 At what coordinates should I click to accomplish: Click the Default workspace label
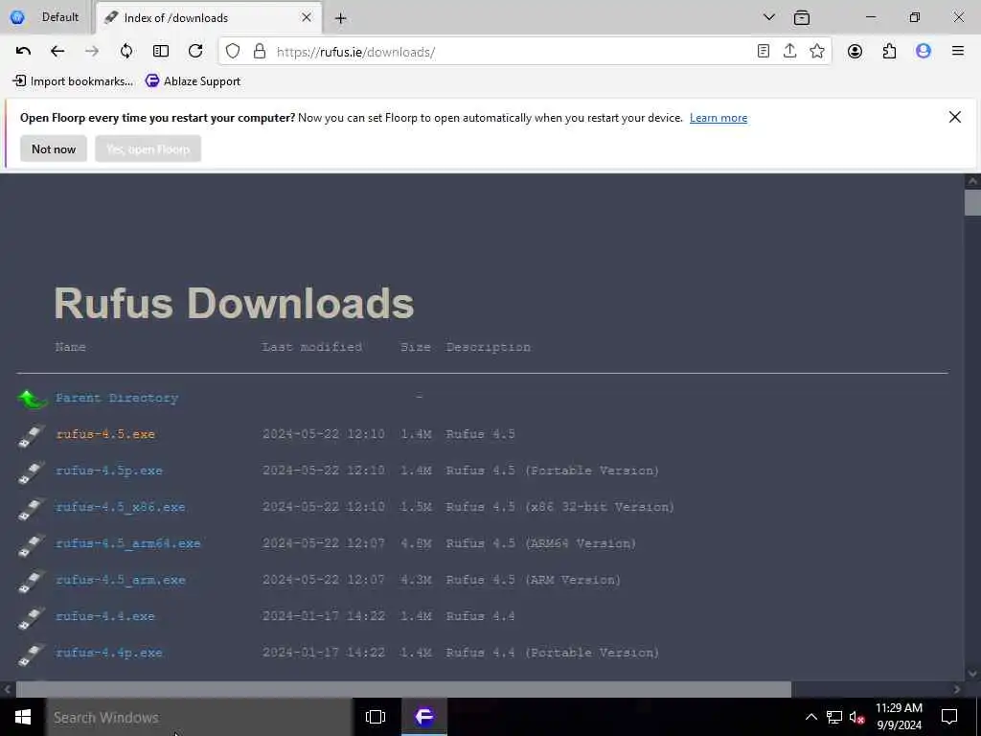coord(60,17)
